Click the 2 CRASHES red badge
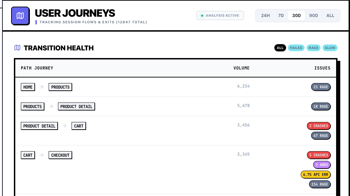This screenshot has width=350, height=196. click(x=319, y=126)
